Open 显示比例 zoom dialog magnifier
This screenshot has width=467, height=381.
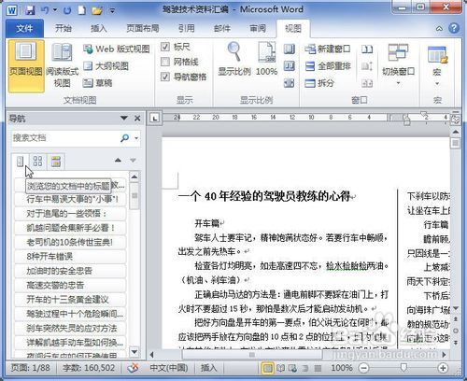(x=234, y=59)
